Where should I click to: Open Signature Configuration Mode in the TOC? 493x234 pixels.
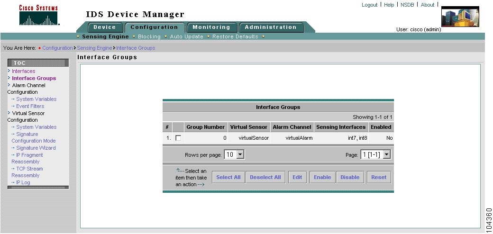click(x=34, y=137)
